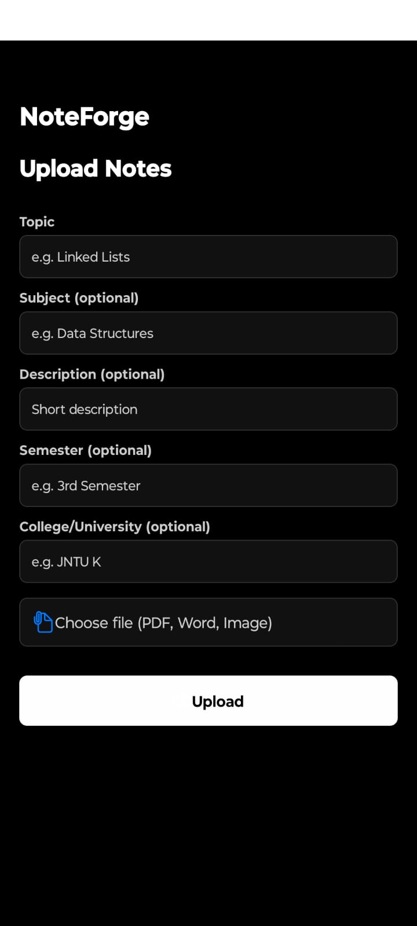Open the Choose file (PDF, Word, Image) picker
This screenshot has width=417, height=926.
point(209,622)
